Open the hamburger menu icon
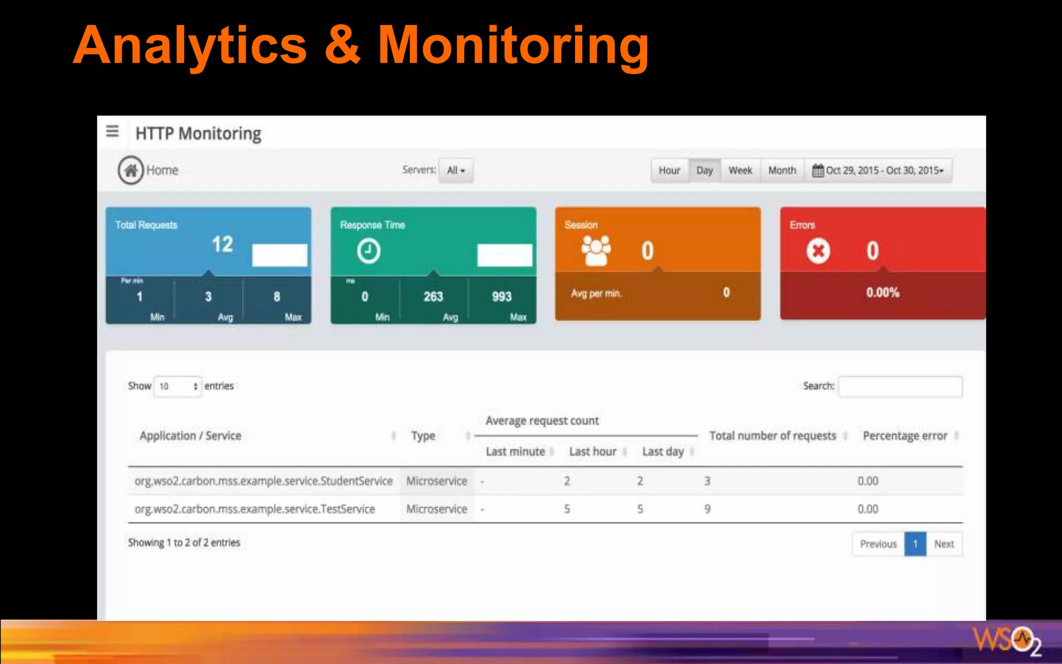 click(x=112, y=131)
